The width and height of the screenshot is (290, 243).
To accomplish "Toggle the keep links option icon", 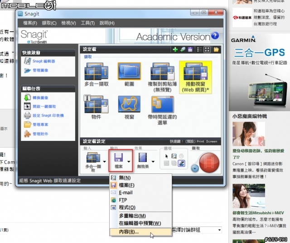I will [166, 163].
